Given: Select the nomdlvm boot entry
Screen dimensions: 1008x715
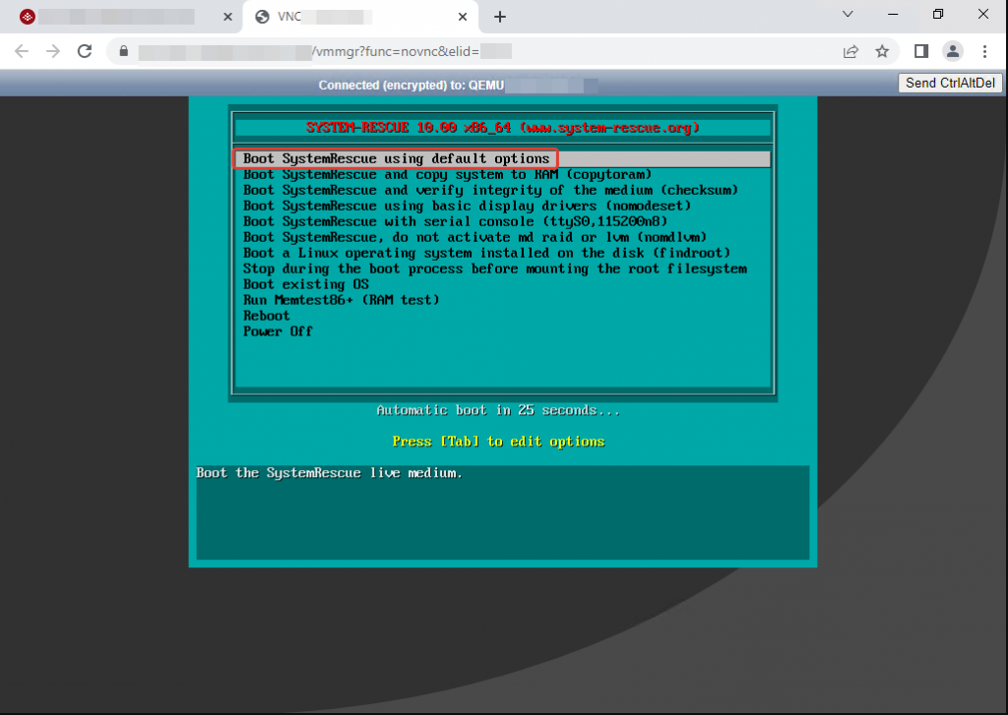Looking at the screenshot, I should (x=475, y=237).
